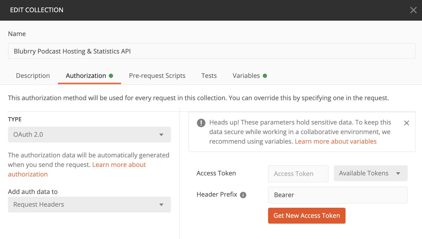Viewport: 422px width, 239px height.
Task: Open the Pre-request Scripts tab
Action: pos(157,76)
